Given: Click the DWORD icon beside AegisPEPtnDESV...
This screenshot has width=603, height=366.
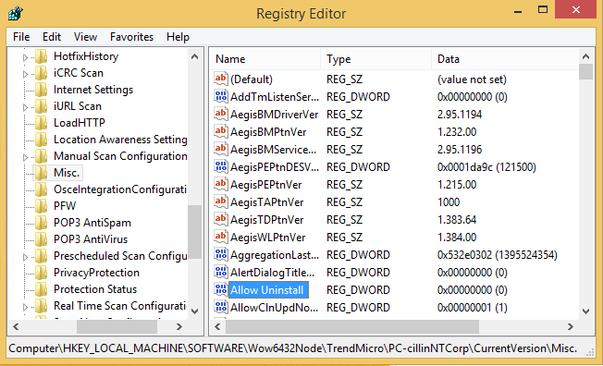Looking at the screenshot, I should click(x=221, y=167).
